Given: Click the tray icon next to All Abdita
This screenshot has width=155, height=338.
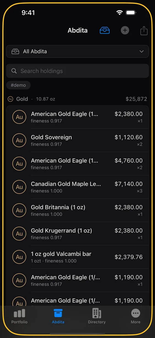Looking at the screenshot, I should 15,51.
